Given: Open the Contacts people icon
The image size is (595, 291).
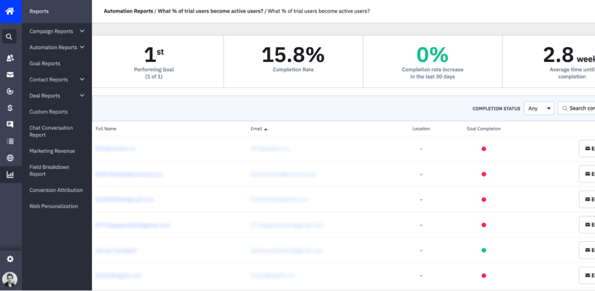Looking at the screenshot, I should pyautogui.click(x=10, y=58).
